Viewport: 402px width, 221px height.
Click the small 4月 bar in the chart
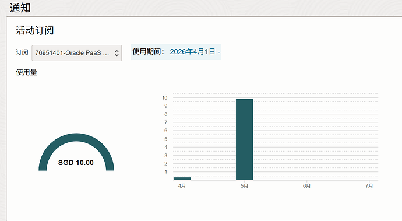coord(182,178)
